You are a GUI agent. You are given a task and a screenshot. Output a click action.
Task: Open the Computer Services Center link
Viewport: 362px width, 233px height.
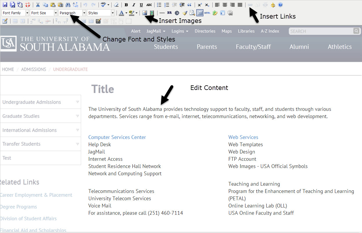[117, 137]
